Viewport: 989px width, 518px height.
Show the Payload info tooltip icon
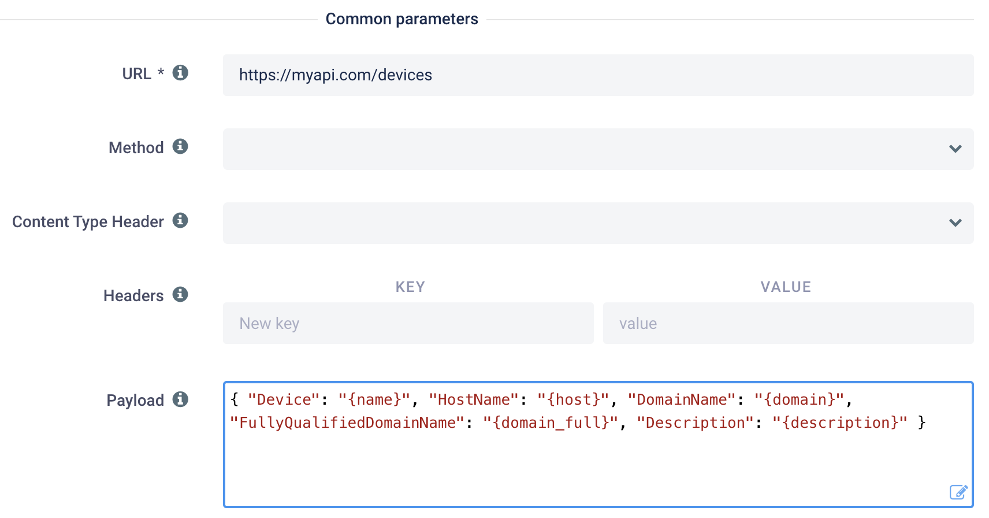180,399
